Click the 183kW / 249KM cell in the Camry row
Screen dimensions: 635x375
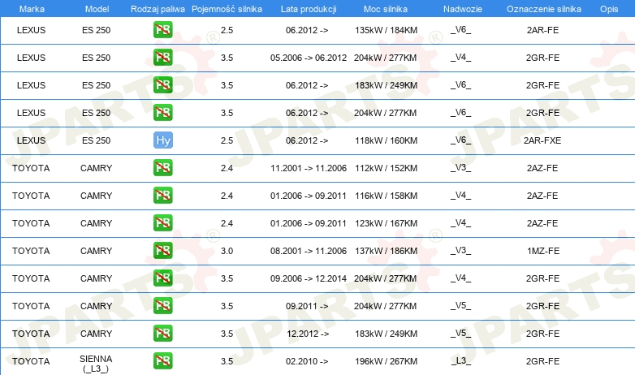pos(386,334)
